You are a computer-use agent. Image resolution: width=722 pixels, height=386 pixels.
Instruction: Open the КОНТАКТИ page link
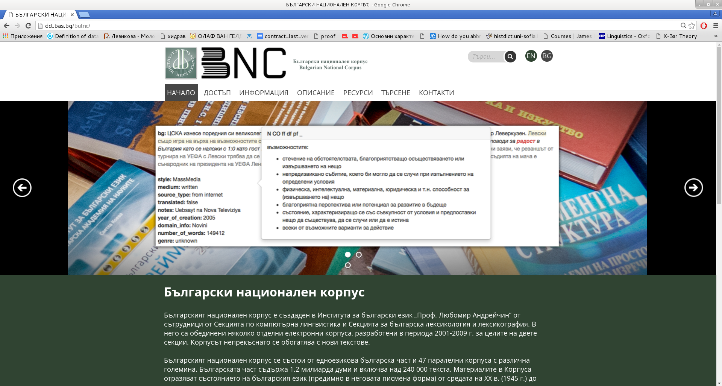point(436,93)
